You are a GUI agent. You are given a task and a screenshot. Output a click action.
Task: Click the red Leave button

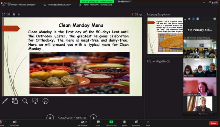[x=213, y=123]
